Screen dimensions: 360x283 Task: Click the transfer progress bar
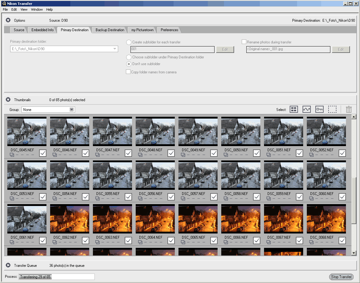coord(57,277)
